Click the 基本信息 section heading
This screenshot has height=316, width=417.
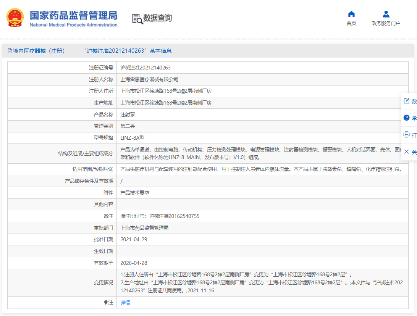click(160, 51)
